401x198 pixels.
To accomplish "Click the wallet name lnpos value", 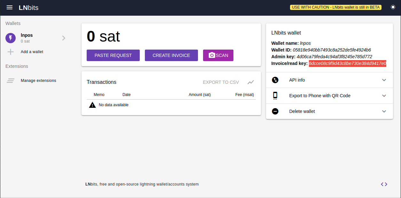I will [x=305, y=43].
